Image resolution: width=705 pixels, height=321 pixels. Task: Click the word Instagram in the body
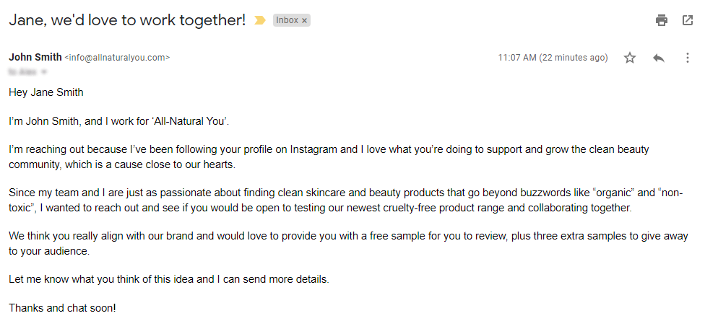(313, 149)
